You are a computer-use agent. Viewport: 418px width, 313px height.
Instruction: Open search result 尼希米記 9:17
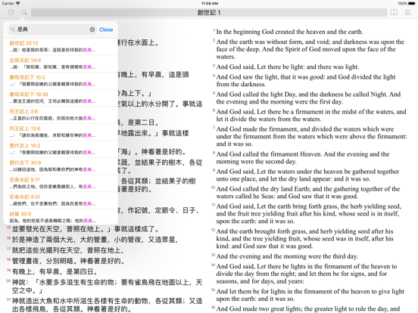(x=61, y=183)
